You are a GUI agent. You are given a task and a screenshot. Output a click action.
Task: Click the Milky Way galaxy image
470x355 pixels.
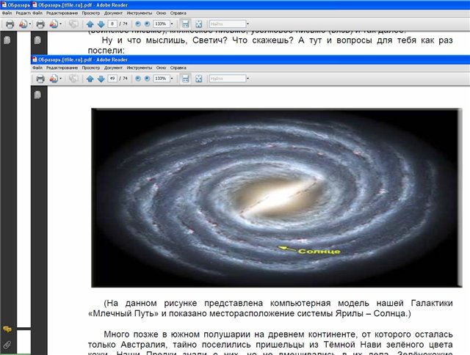point(276,197)
